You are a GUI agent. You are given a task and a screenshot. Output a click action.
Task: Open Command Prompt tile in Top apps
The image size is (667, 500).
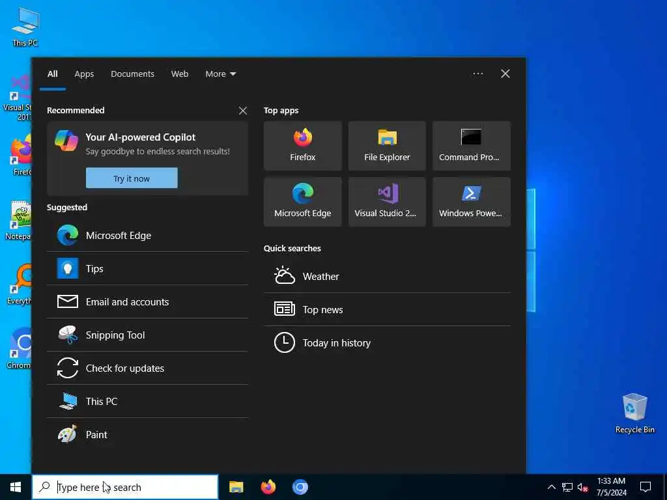(472, 145)
